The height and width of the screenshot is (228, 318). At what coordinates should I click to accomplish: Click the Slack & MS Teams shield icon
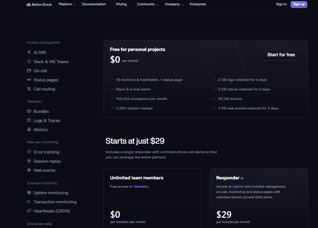pyautogui.click(x=29, y=62)
